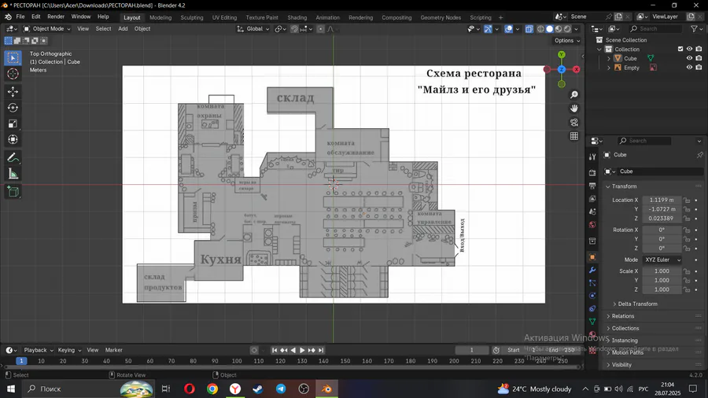This screenshot has height=398, width=708.
Task: Switch orthographic/perspective grid icon
Action: point(574,136)
